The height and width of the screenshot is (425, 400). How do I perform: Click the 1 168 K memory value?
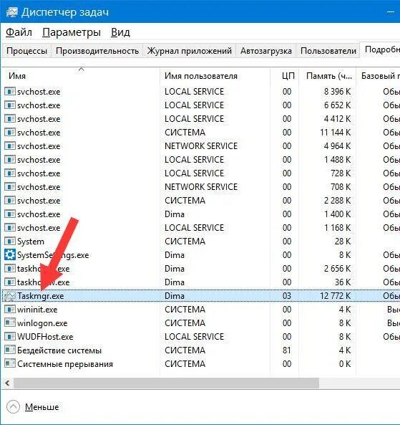[337, 227]
